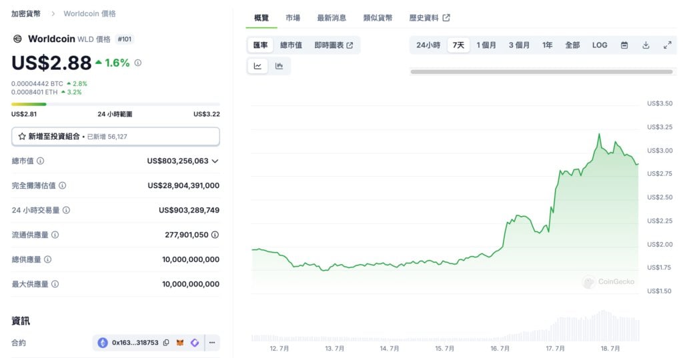Select the line chart view icon
Screen dimensions: 683x358
click(x=257, y=66)
